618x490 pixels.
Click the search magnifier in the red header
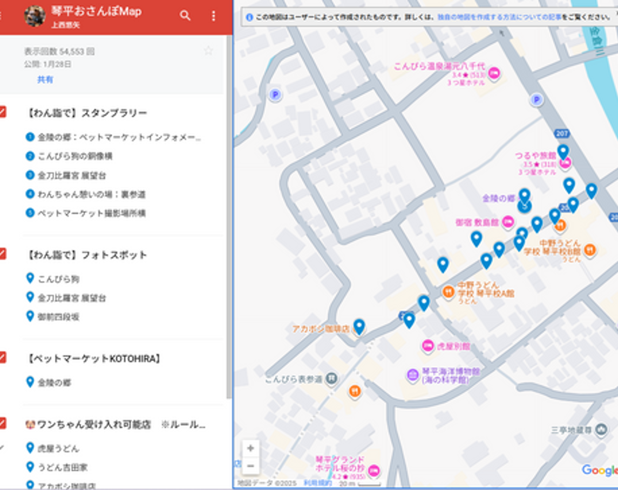(x=185, y=16)
